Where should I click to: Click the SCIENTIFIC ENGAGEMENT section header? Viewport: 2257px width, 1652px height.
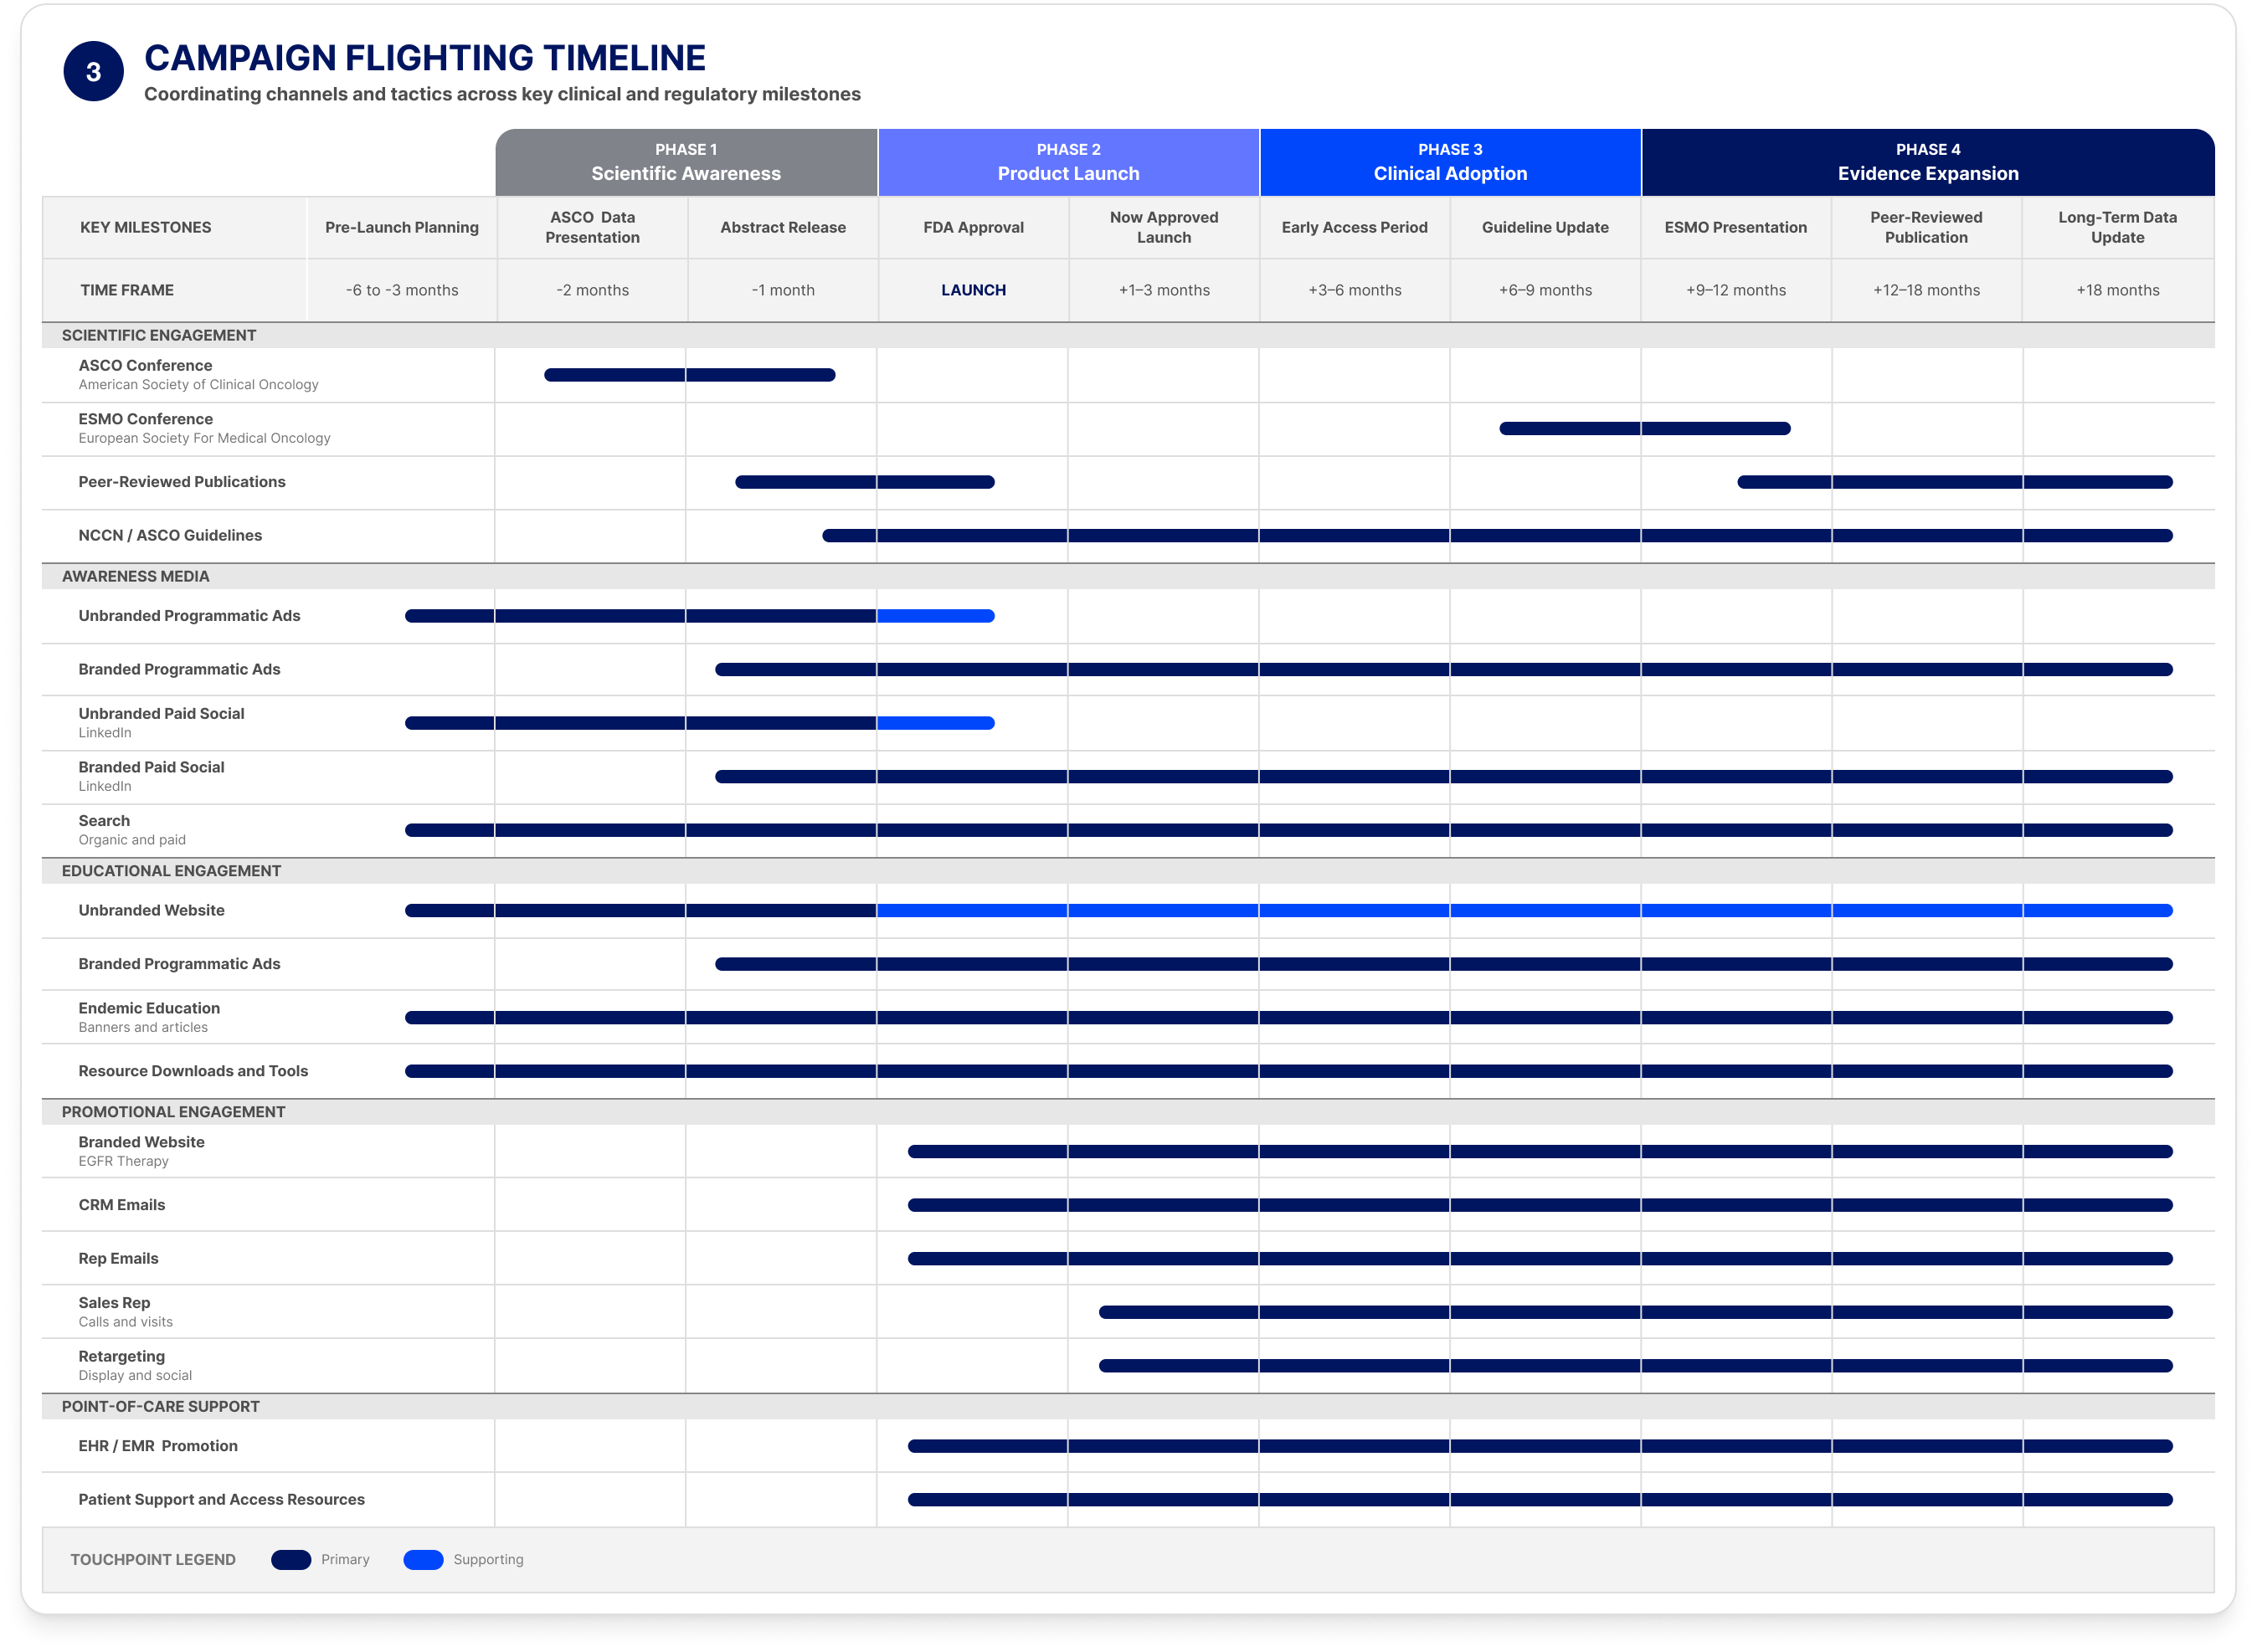click(x=1128, y=335)
